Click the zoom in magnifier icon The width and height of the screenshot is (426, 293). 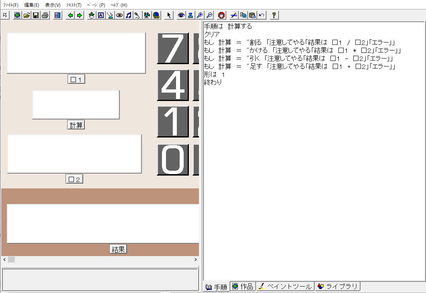(200, 15)
